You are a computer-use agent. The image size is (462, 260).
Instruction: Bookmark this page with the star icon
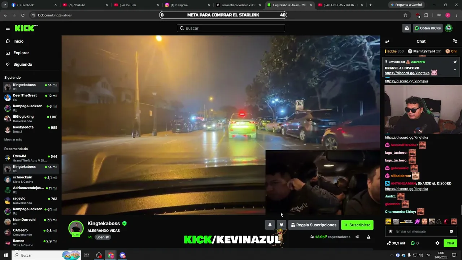tap(405, 15)
